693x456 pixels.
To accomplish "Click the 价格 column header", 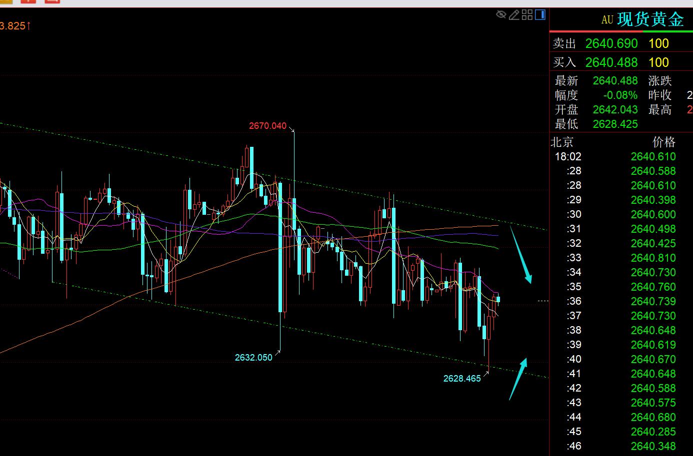I will [664, 142].
